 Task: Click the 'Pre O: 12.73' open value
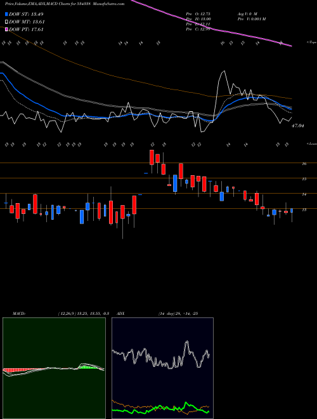(198, 14)
